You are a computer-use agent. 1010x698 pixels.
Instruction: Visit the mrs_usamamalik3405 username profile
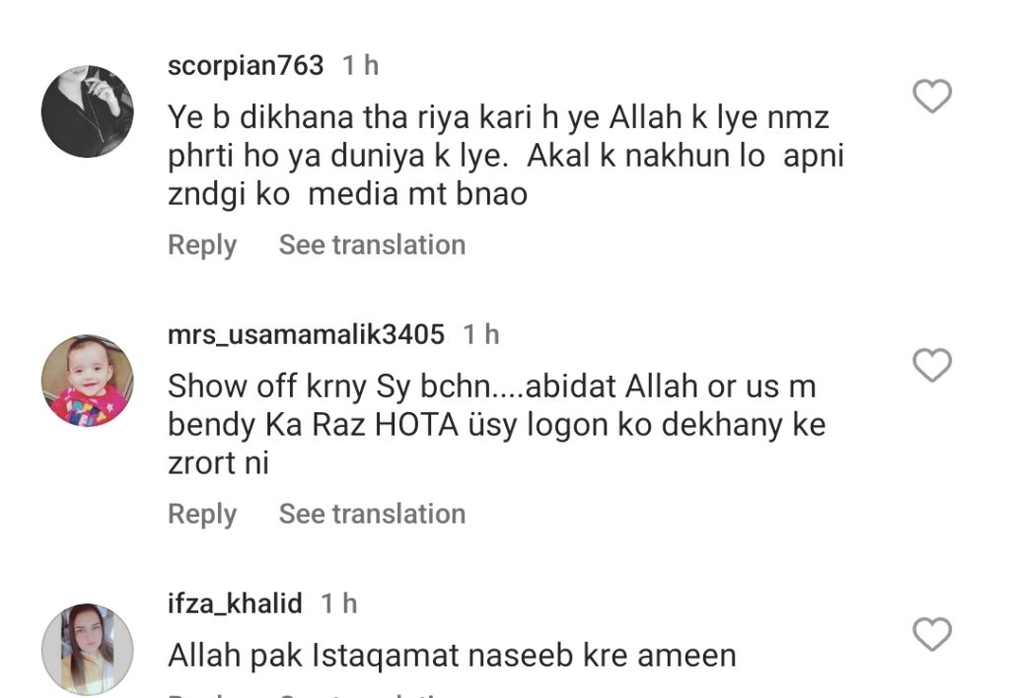coord(306,335)
